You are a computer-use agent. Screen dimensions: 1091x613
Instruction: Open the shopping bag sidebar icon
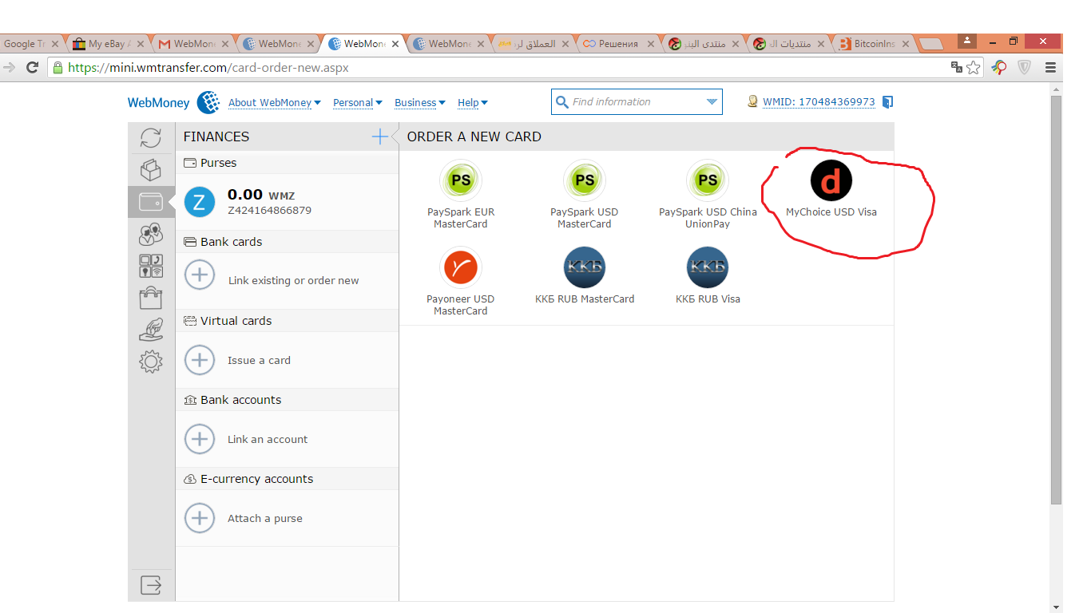pyautogui.click(x=151, y=298)
